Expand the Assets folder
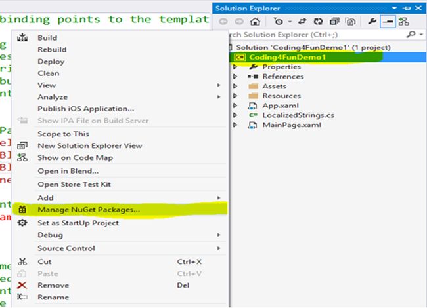427x308 pixels. tap(235, 86)
